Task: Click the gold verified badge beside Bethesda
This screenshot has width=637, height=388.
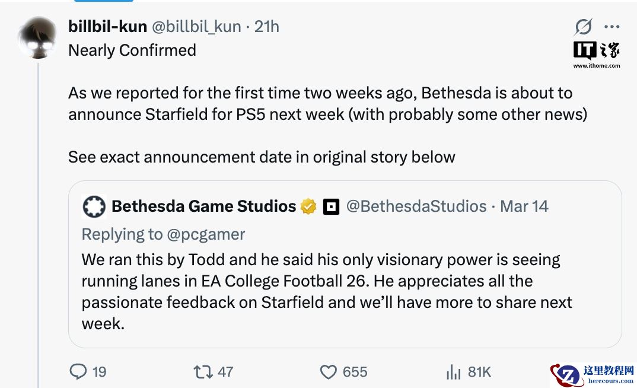Action: (308, 206)
